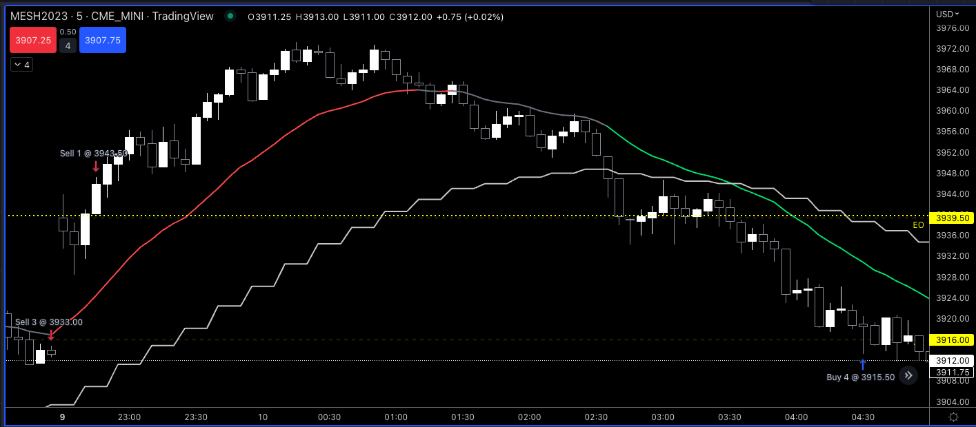Viewport: 976px width, 427px height.
Task: Click the EO label on dotted line
Action: click(918, 225)
